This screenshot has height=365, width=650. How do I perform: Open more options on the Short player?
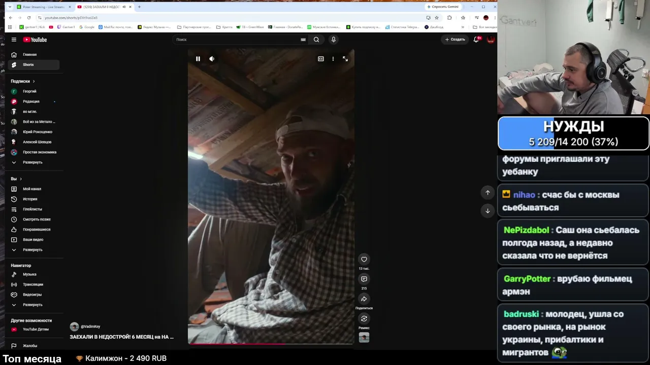tap(333, 59)
